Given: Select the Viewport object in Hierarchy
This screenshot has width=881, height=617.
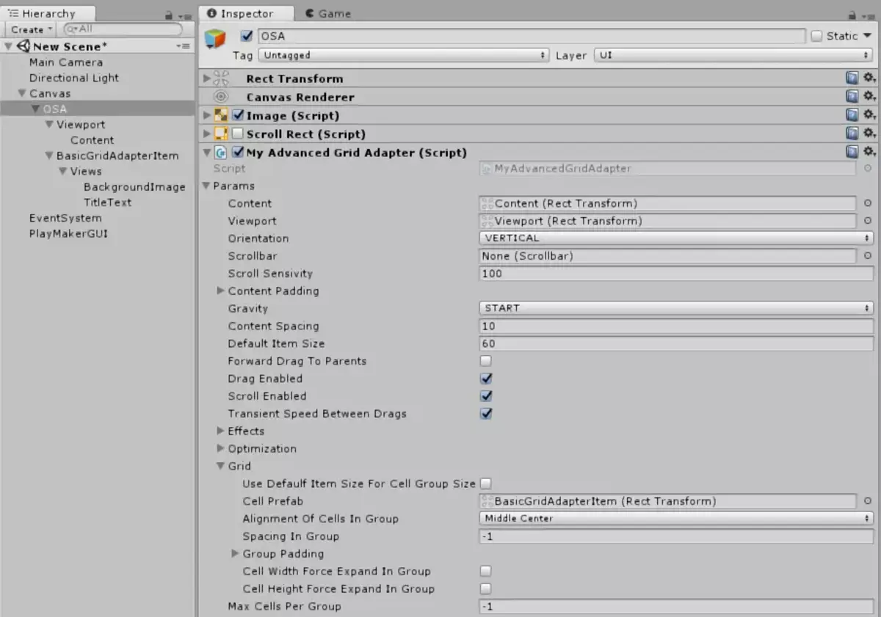Looking at the screenshot, I should [x=80, y=124].
